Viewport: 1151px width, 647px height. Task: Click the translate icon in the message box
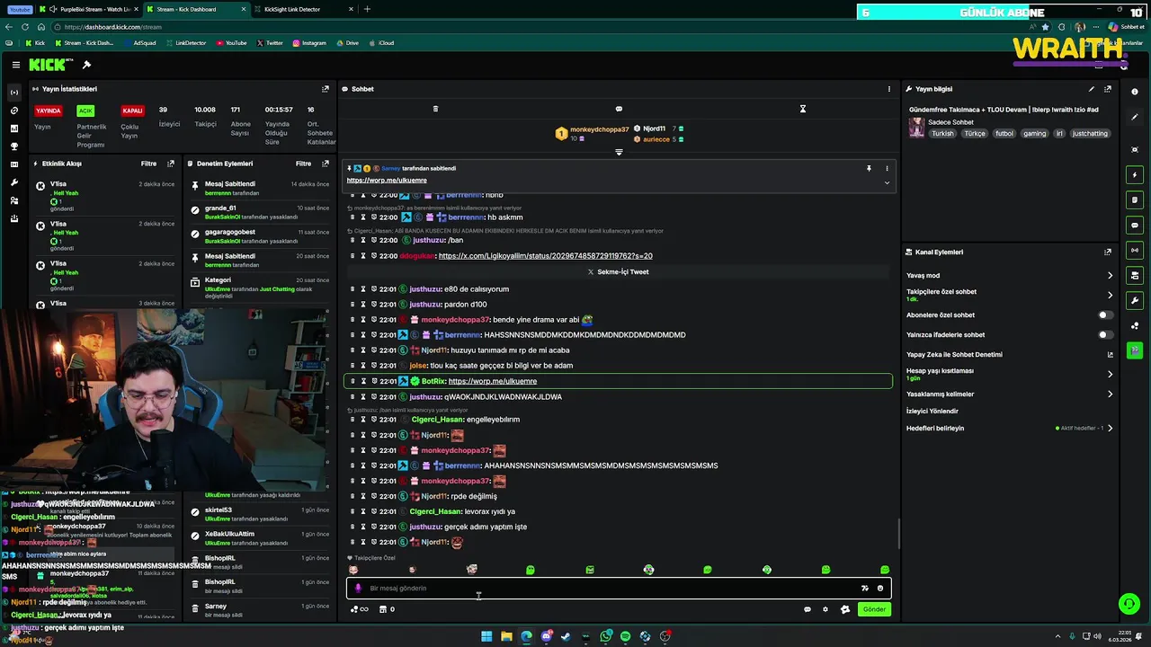click(865, 589)
